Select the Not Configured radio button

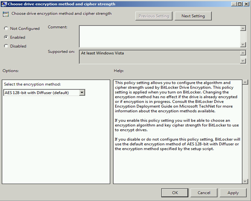click(x=6, y=29)
